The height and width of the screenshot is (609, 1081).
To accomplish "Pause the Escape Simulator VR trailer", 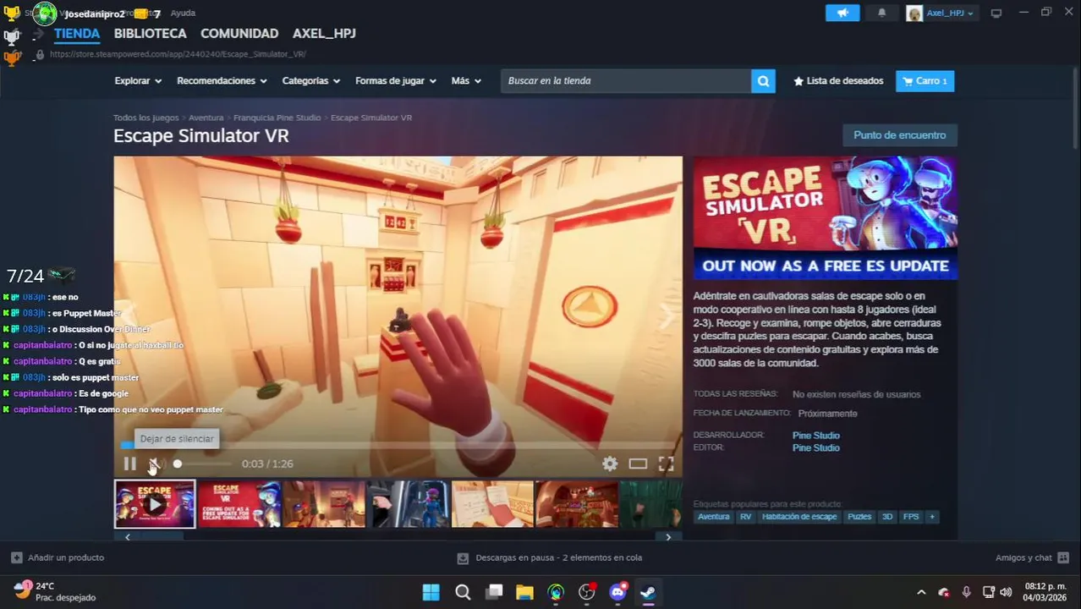I will click(129, 464).
